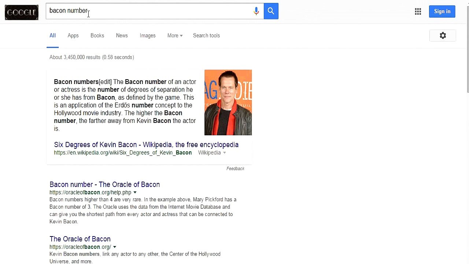469x264 pixels.
Task: Start voice search with the microphone icon
Action: click(256, 11)
